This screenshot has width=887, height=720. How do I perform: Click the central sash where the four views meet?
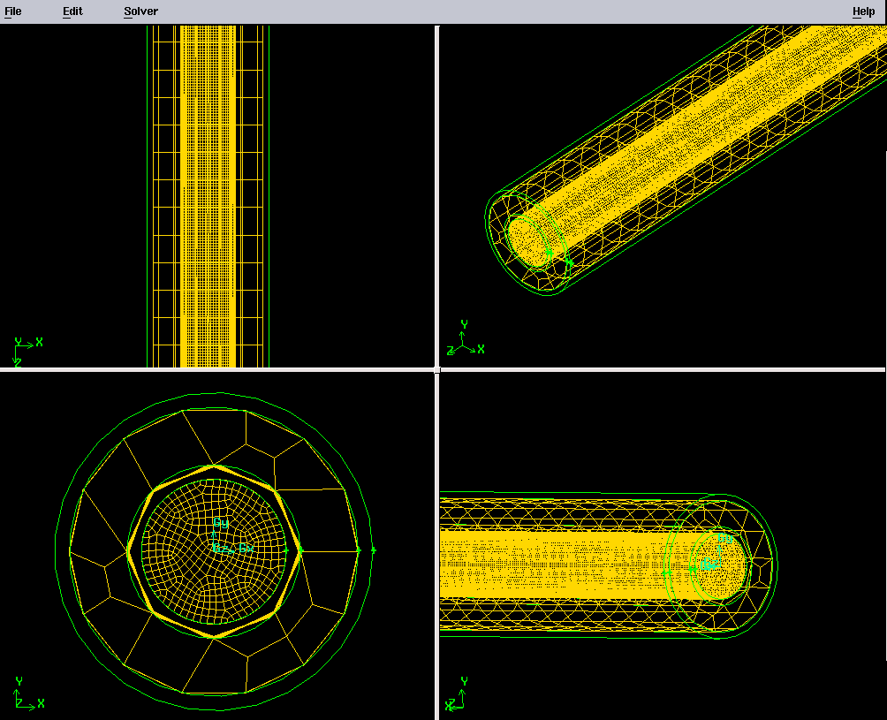(x=436, y=369)
